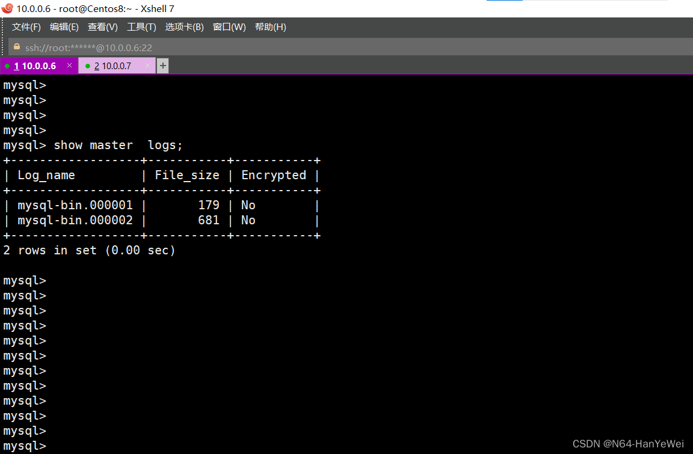Image resolution: width=693 pixels, height=454 pixels.
Task: Click the green status dot on tab 1
Action: pos(7,66)
